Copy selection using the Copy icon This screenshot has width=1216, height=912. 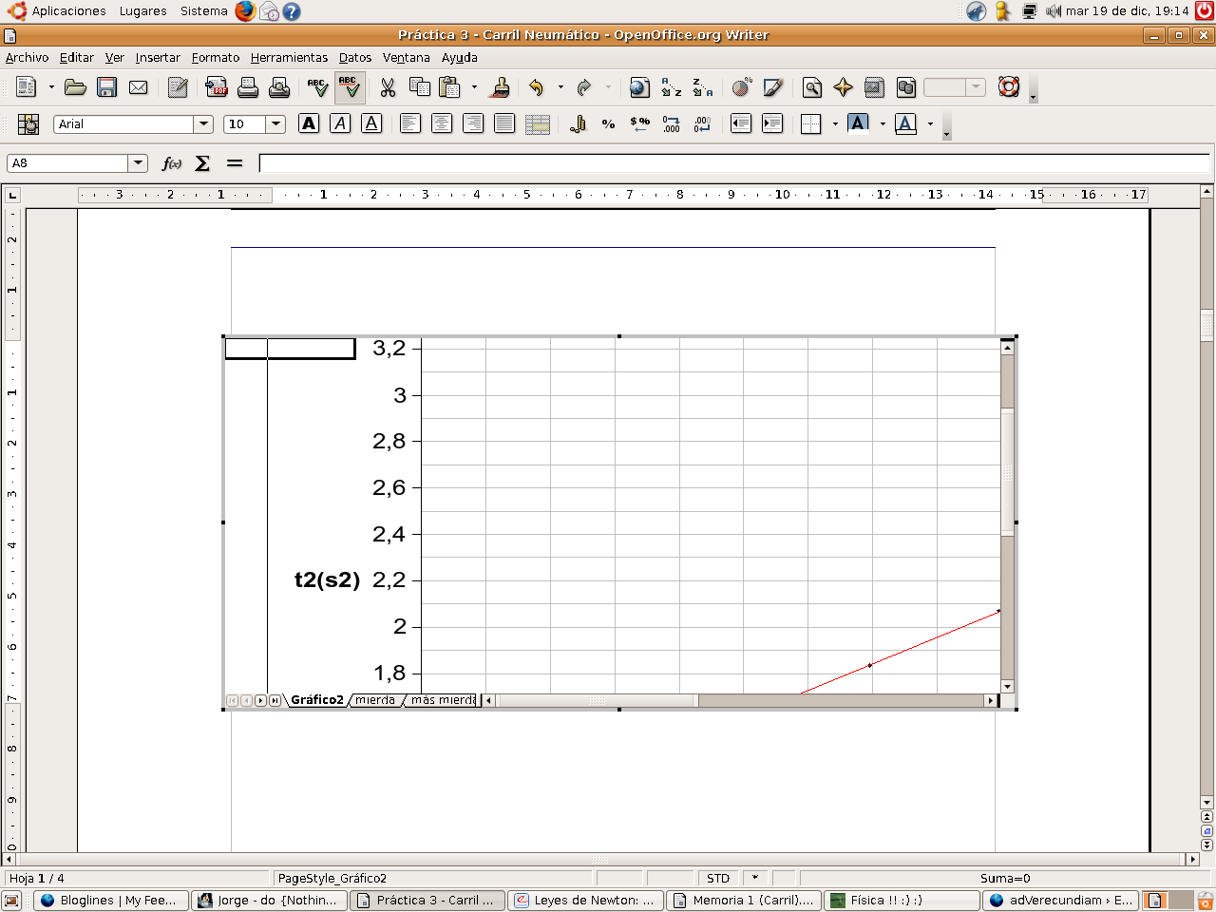pyautogui.click(x=419, y=87)
